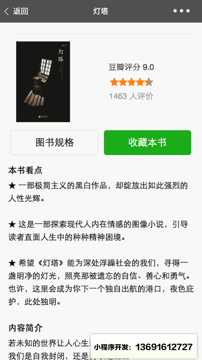Click the 小程序开发 phone number banner
202x360 pixels.
(x=144, y=346)
